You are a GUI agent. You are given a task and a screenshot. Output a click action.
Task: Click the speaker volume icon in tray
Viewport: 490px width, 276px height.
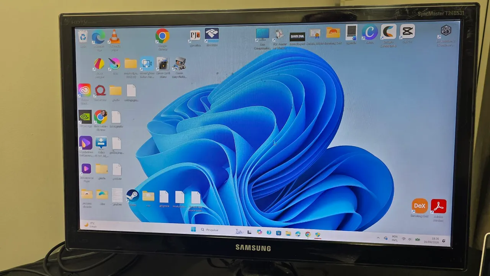pyautogui.click(x=410, y=239)
